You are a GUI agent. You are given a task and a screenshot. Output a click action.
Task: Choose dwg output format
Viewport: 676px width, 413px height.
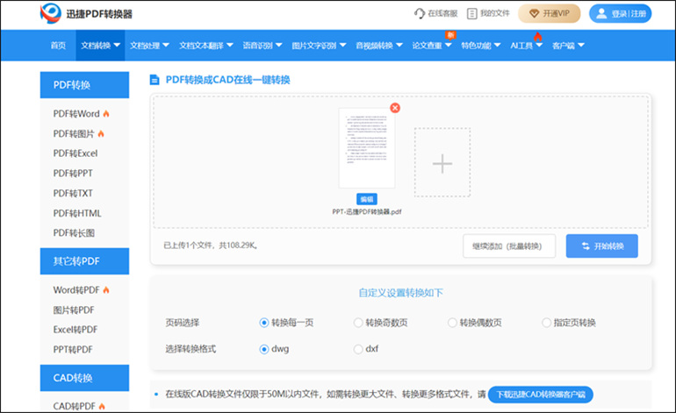[x=264, y=349]
